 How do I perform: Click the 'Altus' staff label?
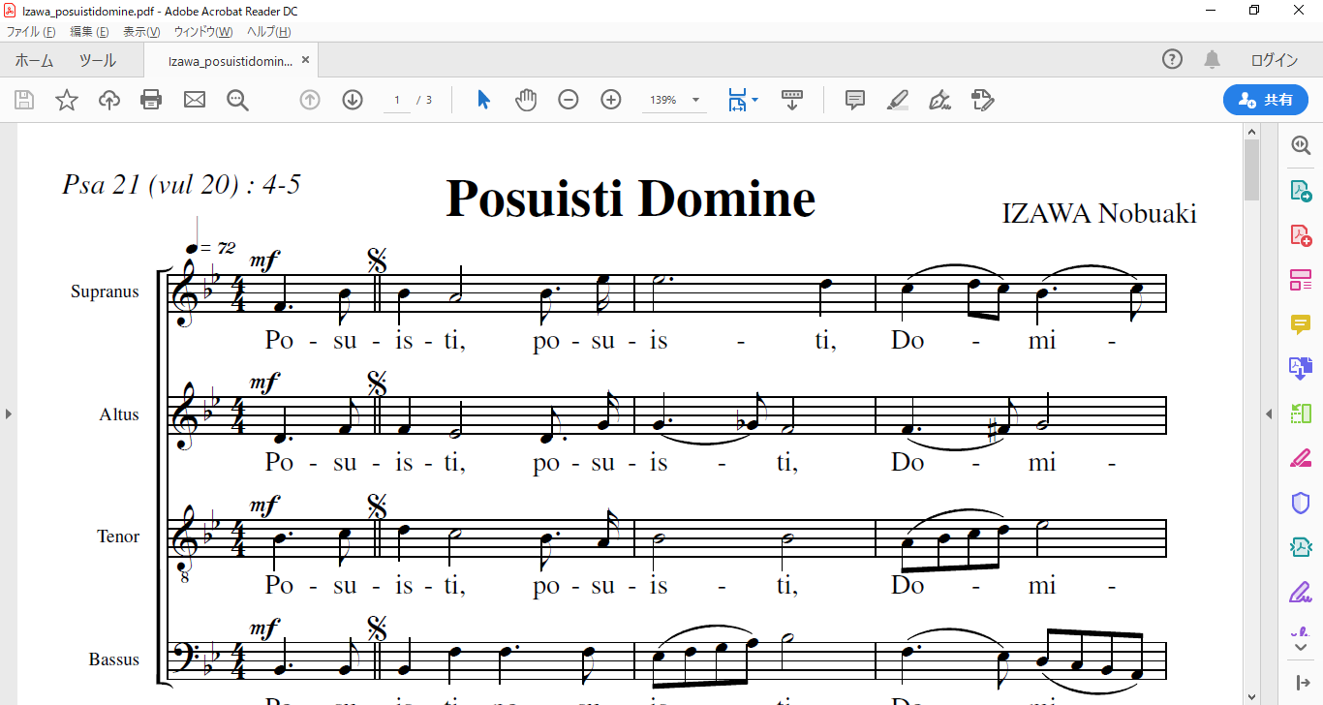pos(119,414)
